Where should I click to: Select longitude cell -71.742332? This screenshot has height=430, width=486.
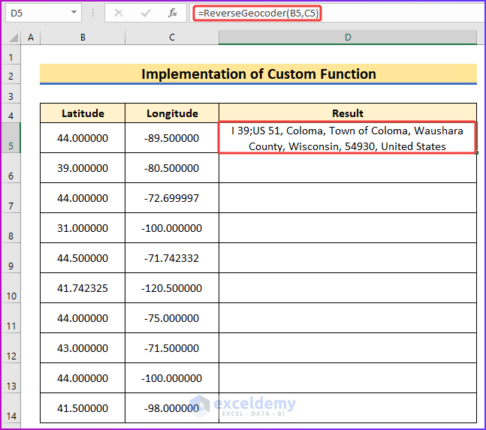tap(172, 258)
